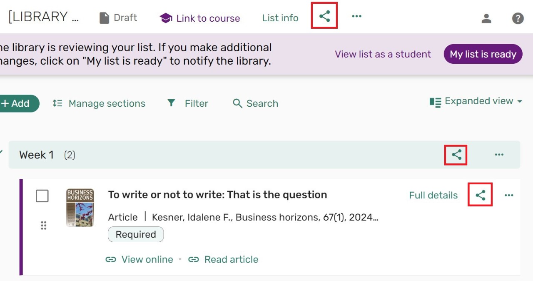The width and height of the screenshot is (533, 281).
Task: Open the list options ellipsis menu
Action: 356,16
